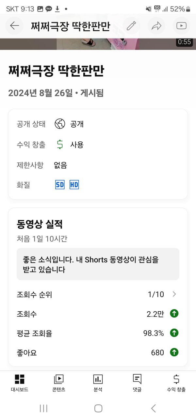Tap the green dollar monetization icon

60,144
